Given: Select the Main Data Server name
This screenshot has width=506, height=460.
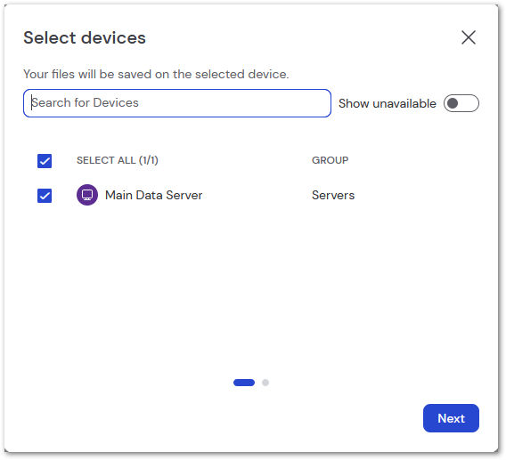Looking at the screenshot, I should point(153,195).
